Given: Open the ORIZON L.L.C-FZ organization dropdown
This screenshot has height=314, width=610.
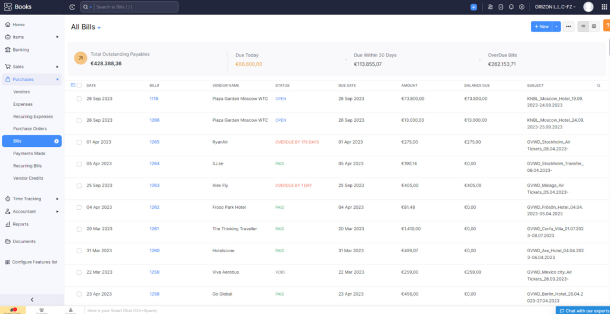Looking at the screenshot, I should coord(555,7).
